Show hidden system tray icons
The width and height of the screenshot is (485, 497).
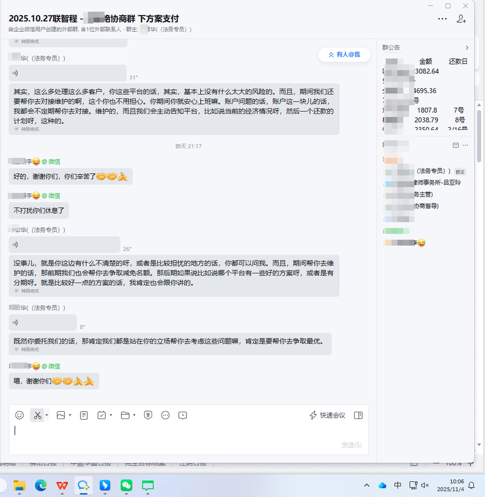[x=367, y=485]
